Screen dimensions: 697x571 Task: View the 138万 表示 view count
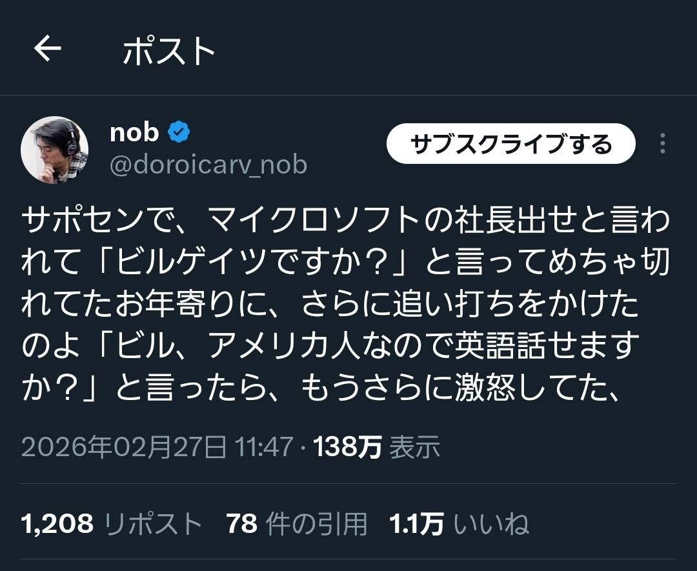377,446
